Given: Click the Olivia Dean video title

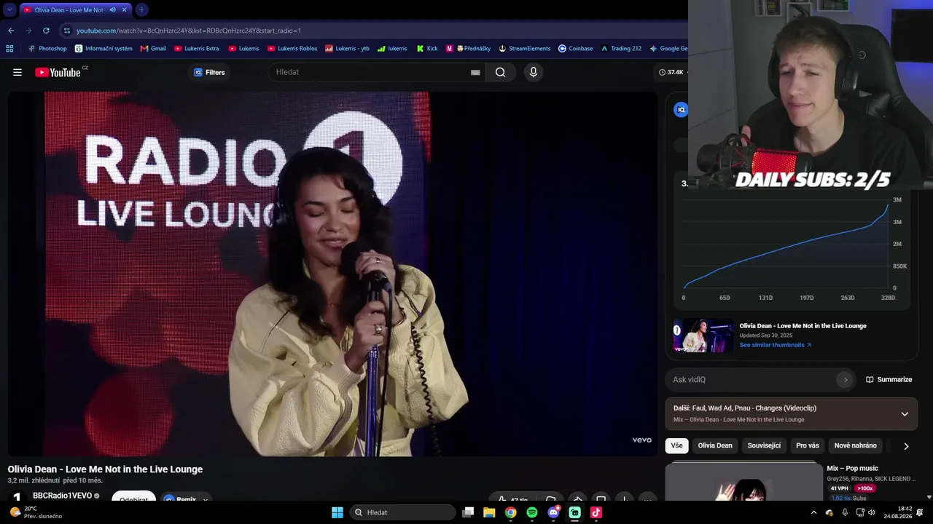Looking at the screenshot, I should [105, 469].
